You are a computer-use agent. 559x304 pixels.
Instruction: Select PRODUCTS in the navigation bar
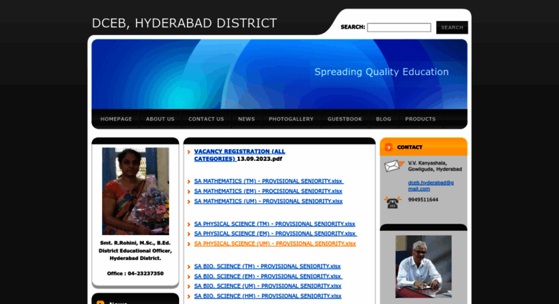pyautogui.click(x=420, y=119)
